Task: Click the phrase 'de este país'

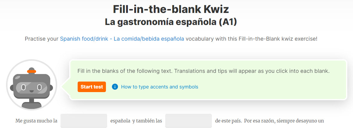Action: pos(228,121)
